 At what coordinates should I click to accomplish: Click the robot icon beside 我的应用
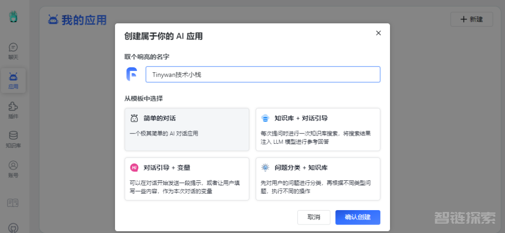(x=53, y=20)
